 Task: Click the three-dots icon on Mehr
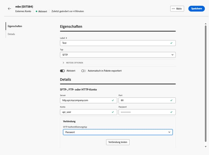pos(173,9)
